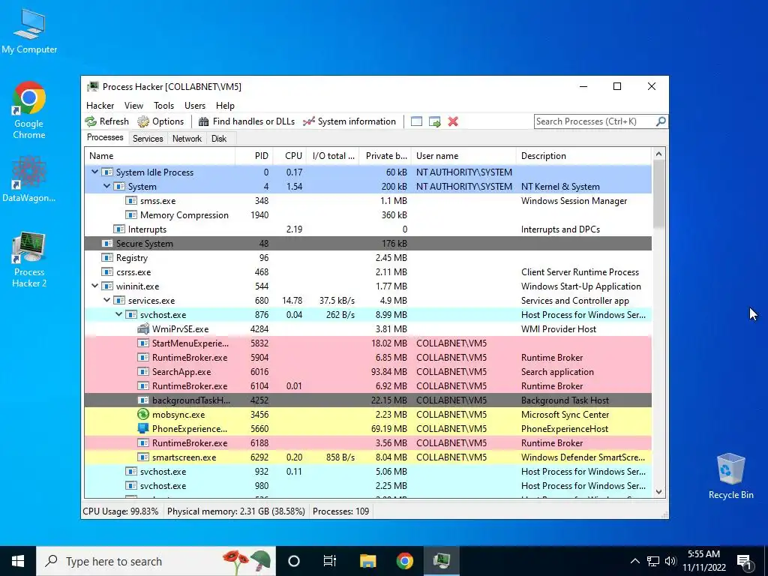Click the Refresh toolbar button
768x576 pixels.
tap(106, 121)
